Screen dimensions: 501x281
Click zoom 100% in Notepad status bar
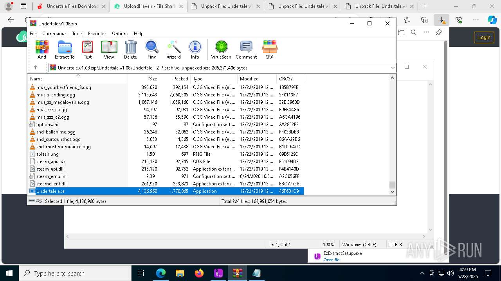coord(328,245)
